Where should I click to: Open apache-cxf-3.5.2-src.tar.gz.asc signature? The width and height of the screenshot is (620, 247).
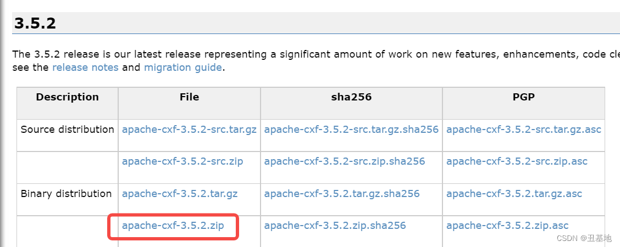click(x=523, y=130)
